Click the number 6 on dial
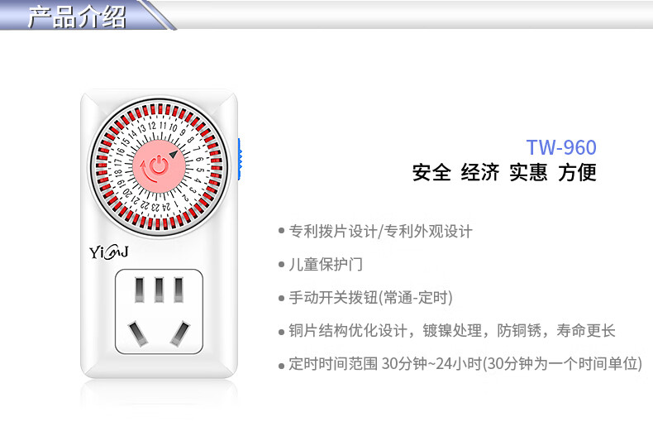The width and height of the screenshot is (653, 441). [x=199, y=159]
